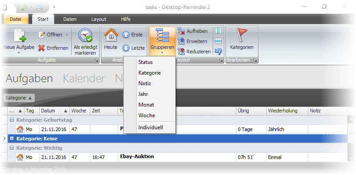This screenshot has width=356, height=175.
Task: Switch to the Aufgaben view
Action: (x=29, y=79)
